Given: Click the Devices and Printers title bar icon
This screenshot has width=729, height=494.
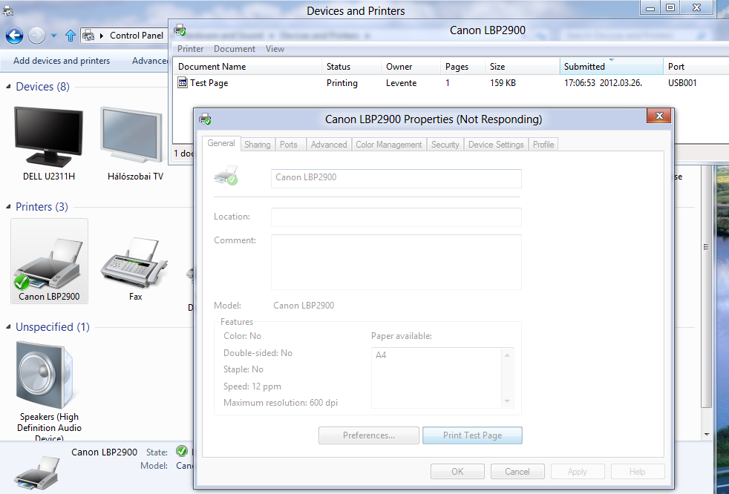Looking at the screenshot, I should pyautogui.click(x=8, y=10).
